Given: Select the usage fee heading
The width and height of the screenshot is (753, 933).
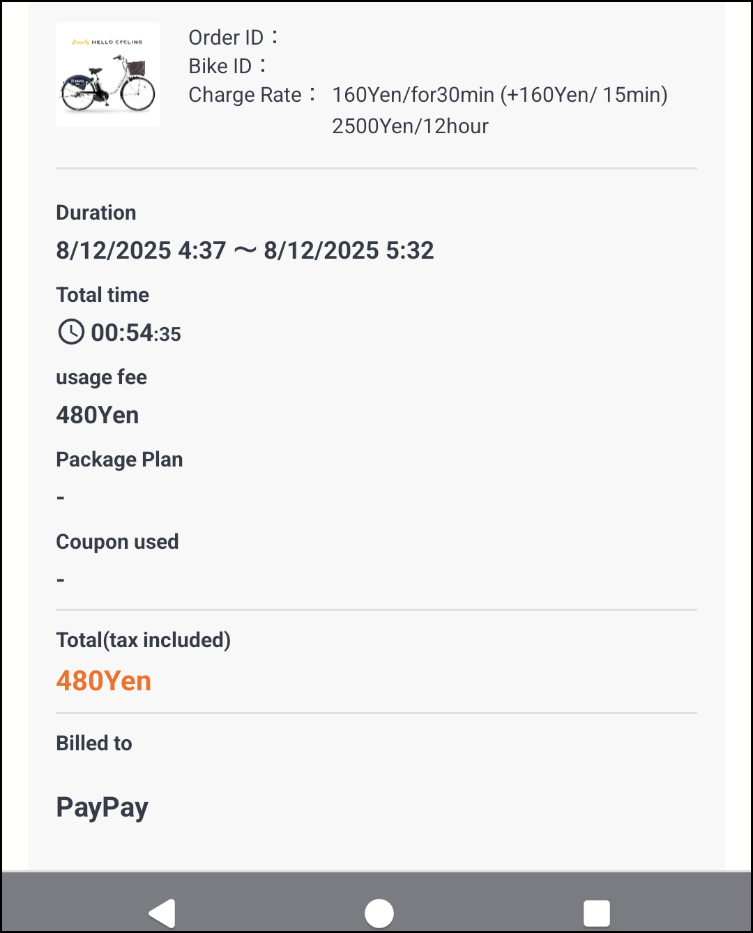Looking at the screenshot, I should point(101,377).
